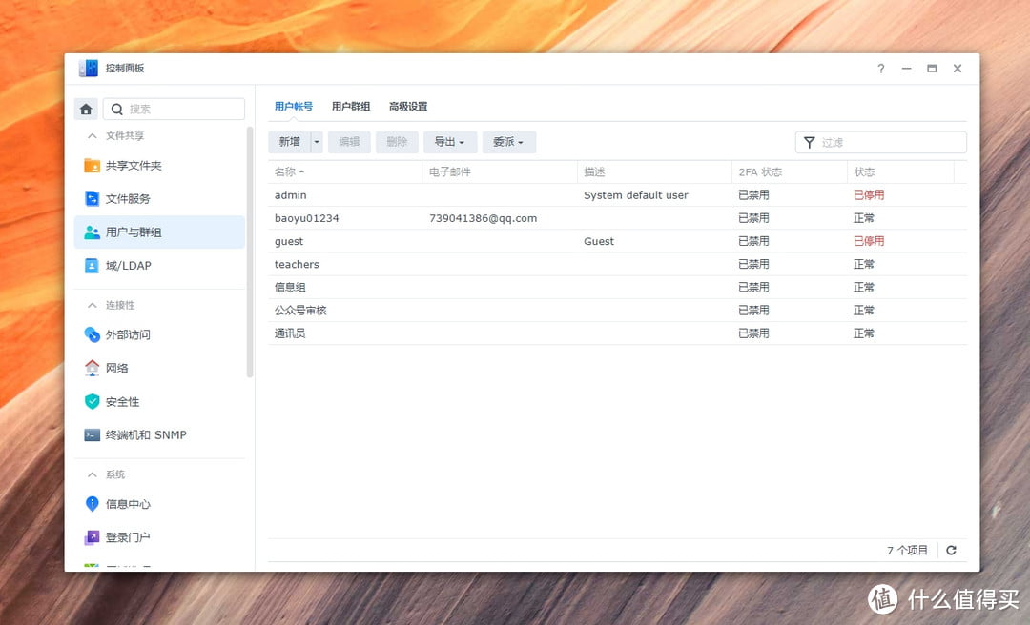Screen dimensions: 1030x625
Task: Open the 导出 dropdown menu
Action: [449, 141]
